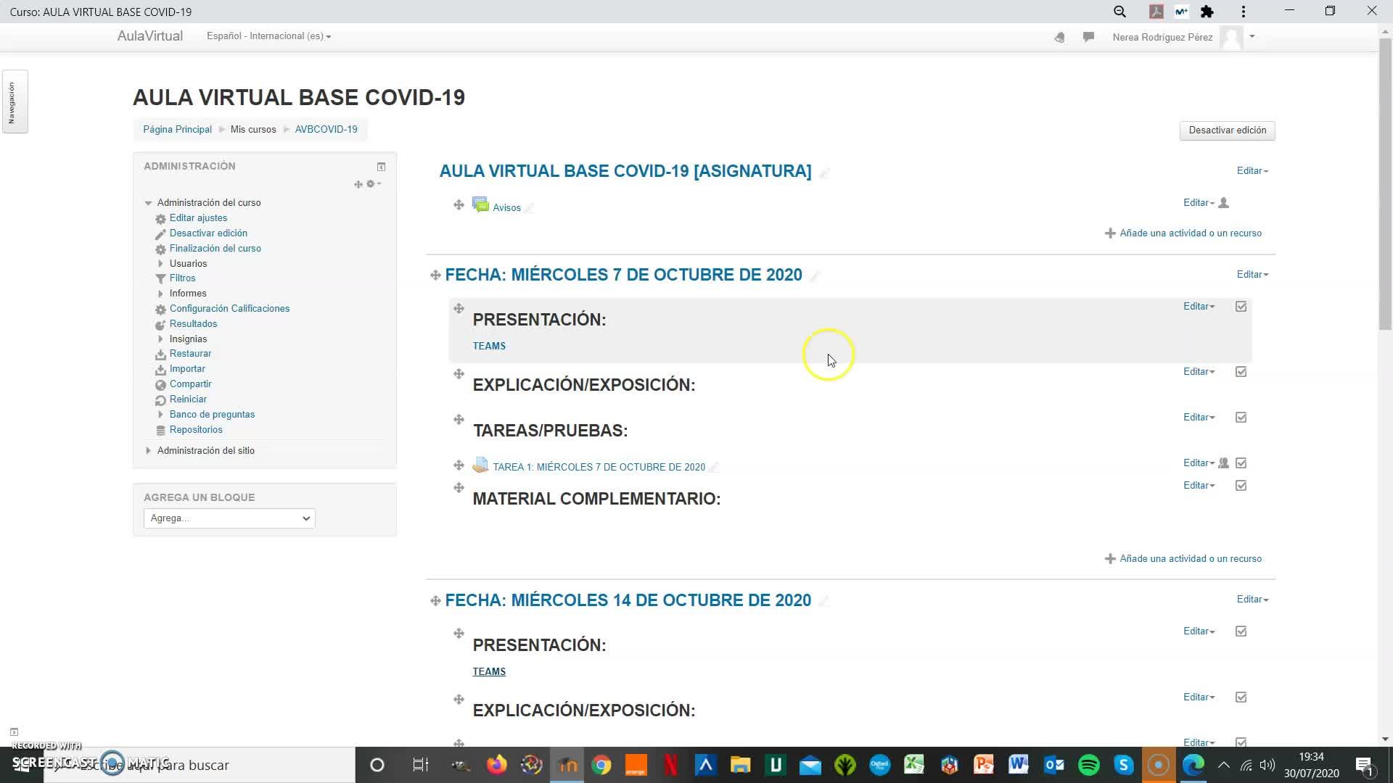Toggle completion checkbox for MATERIAL COMPLEMENTARIO
1393x783 pixels.
click(x=1241, y=486)
